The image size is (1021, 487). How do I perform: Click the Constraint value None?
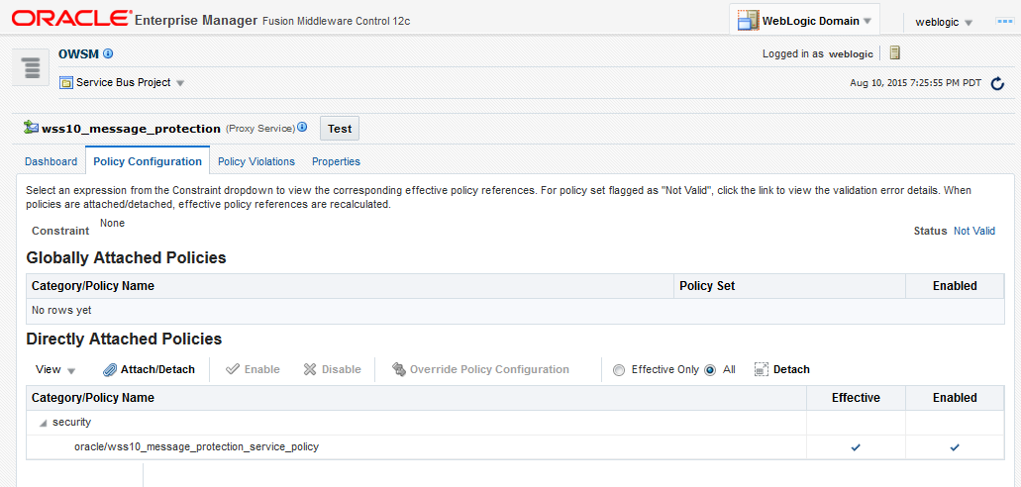(x=112, y=224)
